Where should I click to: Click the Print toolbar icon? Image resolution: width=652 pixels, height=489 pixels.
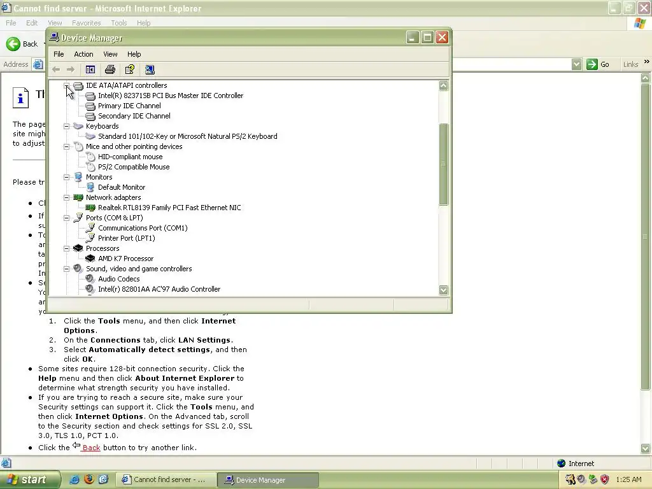click(110, 69)
